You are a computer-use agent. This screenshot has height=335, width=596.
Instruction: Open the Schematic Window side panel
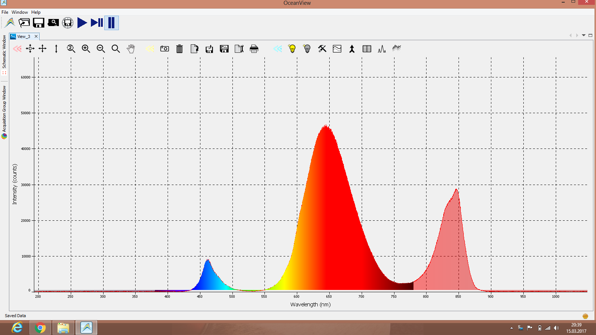coord(4,54)
